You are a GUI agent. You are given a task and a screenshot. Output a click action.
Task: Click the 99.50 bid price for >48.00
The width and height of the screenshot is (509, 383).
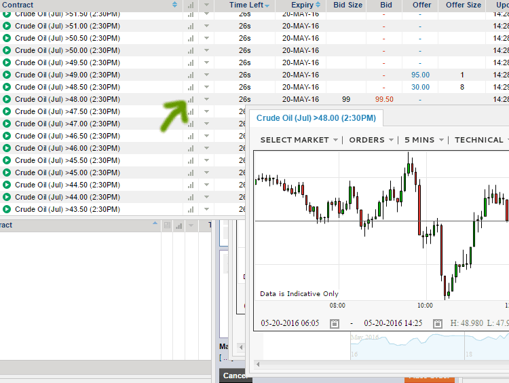385,99
